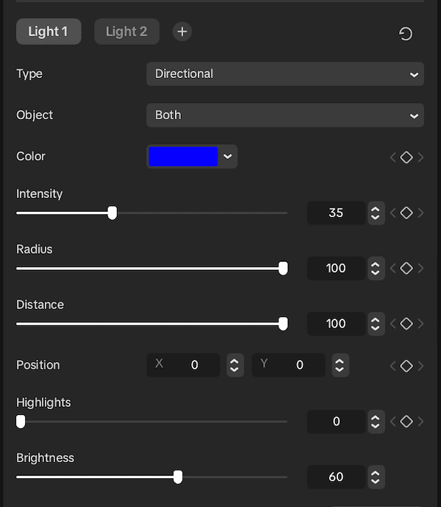Click the Intensity value stepper
Viewport: 441px width, 507px height.
(x=376, y=213)
